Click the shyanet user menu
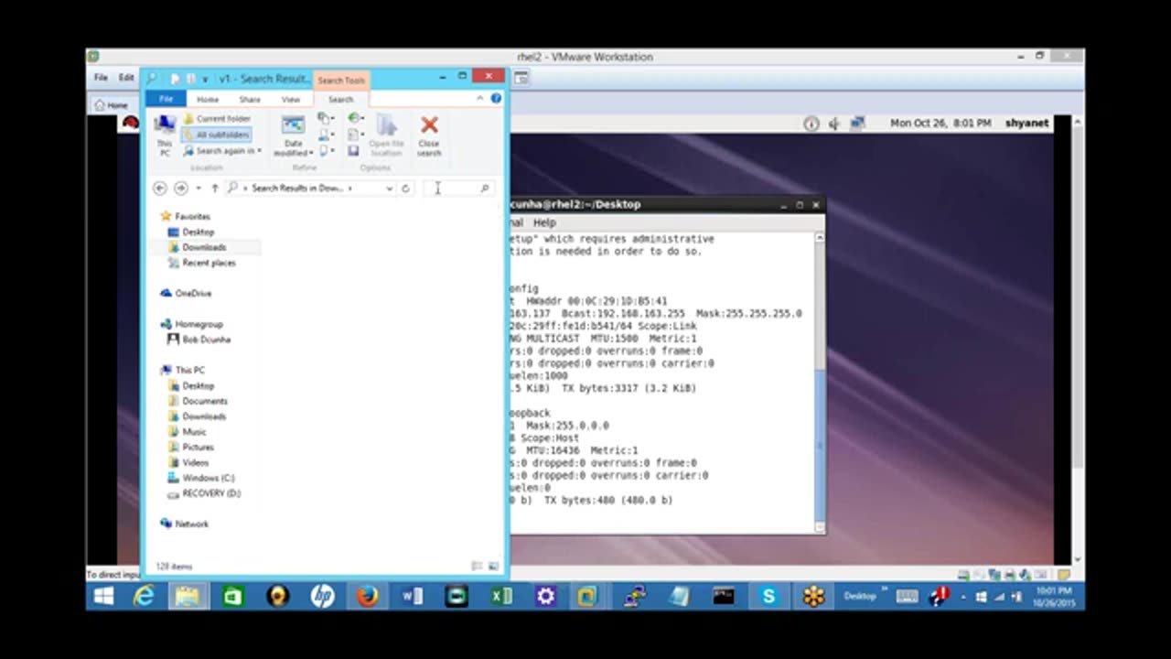This screenshot has height=659, width=1171. [1026, 123]
